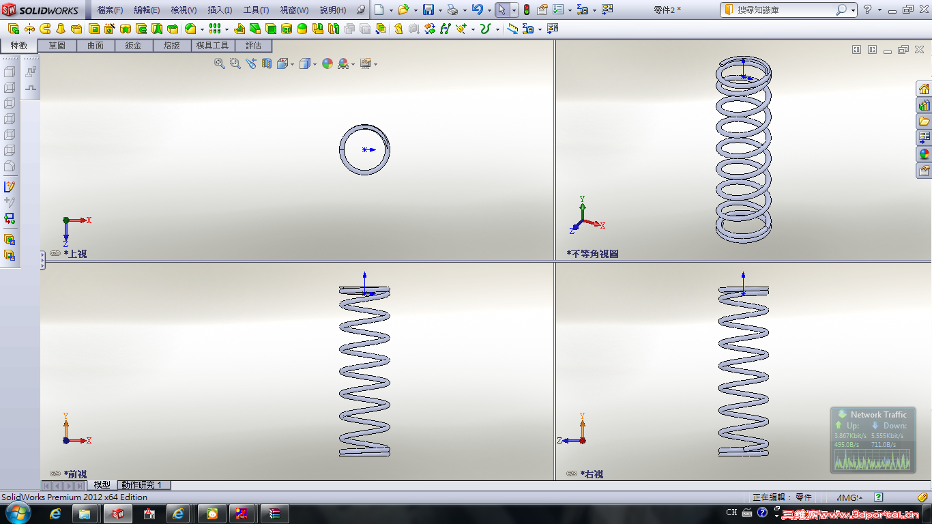Viewport: 932px width, 524px height.
Task: Open Appearances color ball tab in task pane
Action: click(x=924, y=154)
